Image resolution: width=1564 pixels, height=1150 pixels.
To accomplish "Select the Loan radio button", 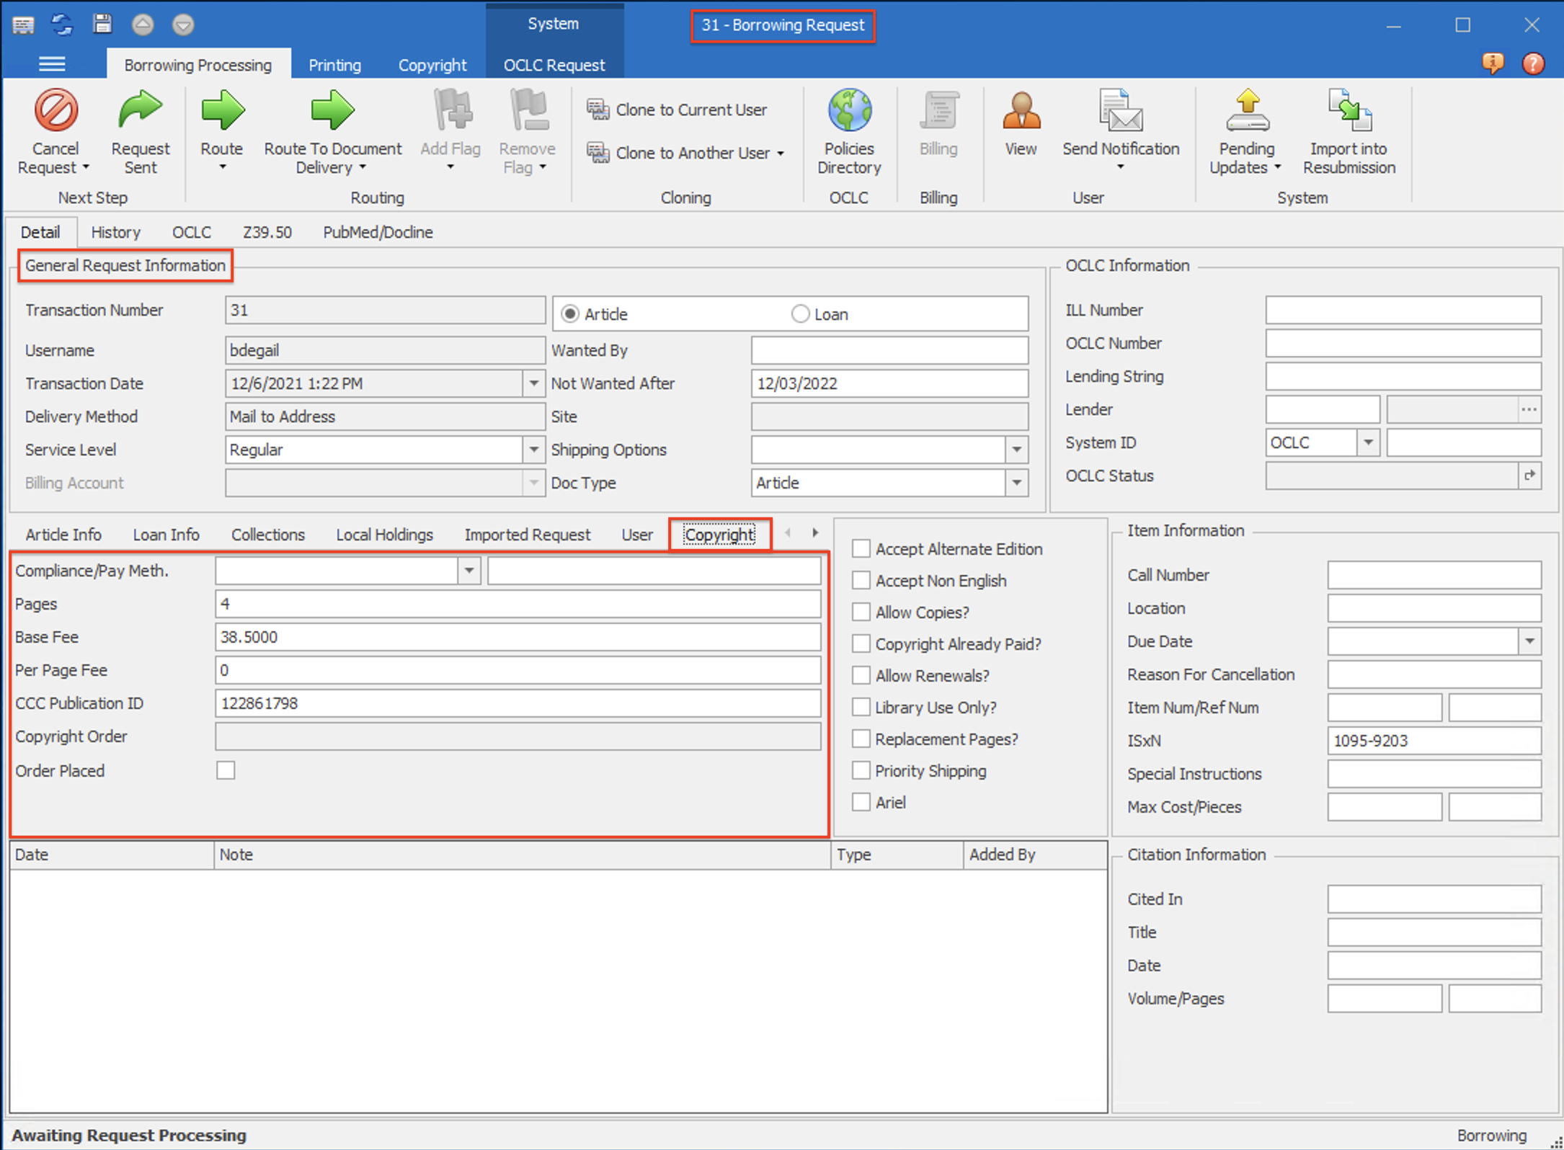I will coord(800,313).
